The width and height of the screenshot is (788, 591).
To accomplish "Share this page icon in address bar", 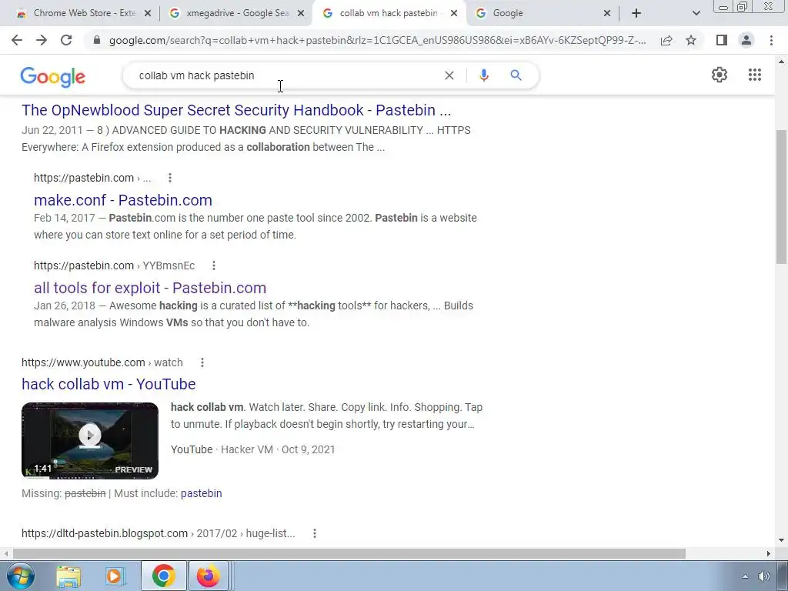I will click(x=666, y=40).
